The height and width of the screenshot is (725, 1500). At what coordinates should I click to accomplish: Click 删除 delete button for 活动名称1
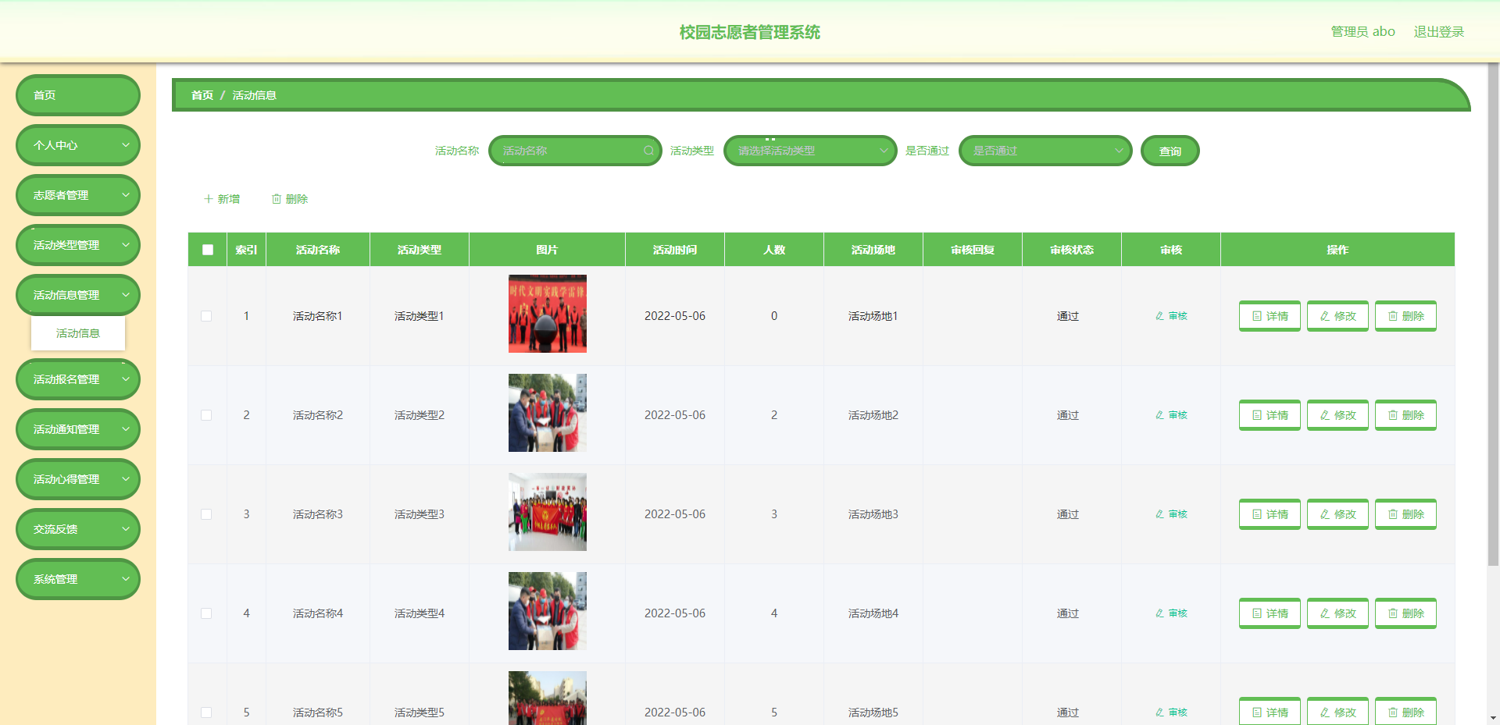pyautogui.click(x=1405, y=316)
